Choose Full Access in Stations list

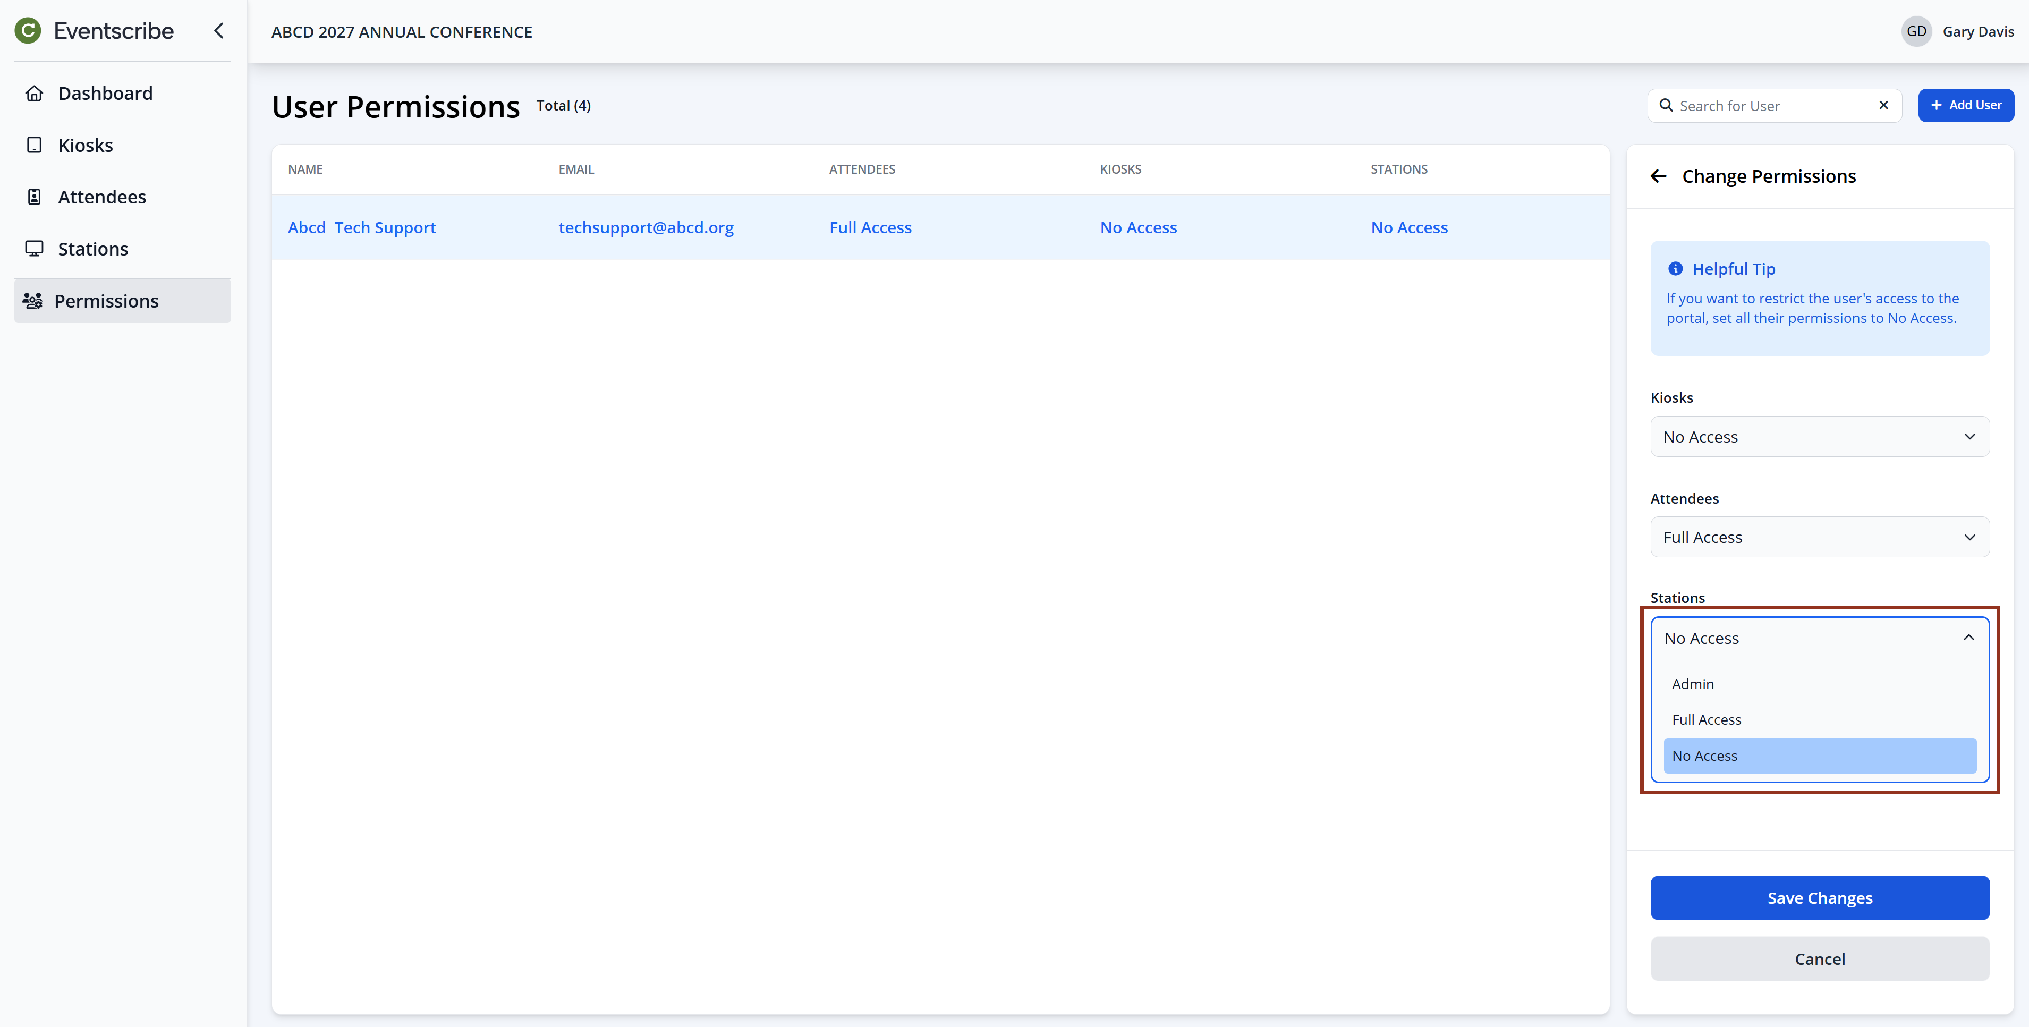1707,720
